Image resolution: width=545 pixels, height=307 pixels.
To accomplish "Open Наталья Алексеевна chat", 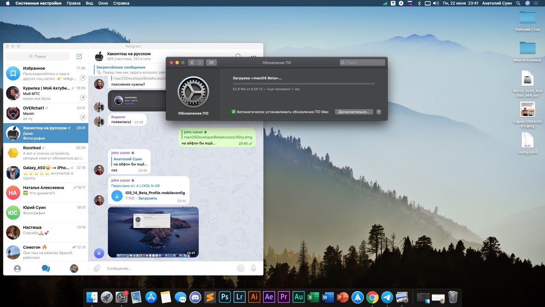I will pyautogui.click(x=46, y=192).
